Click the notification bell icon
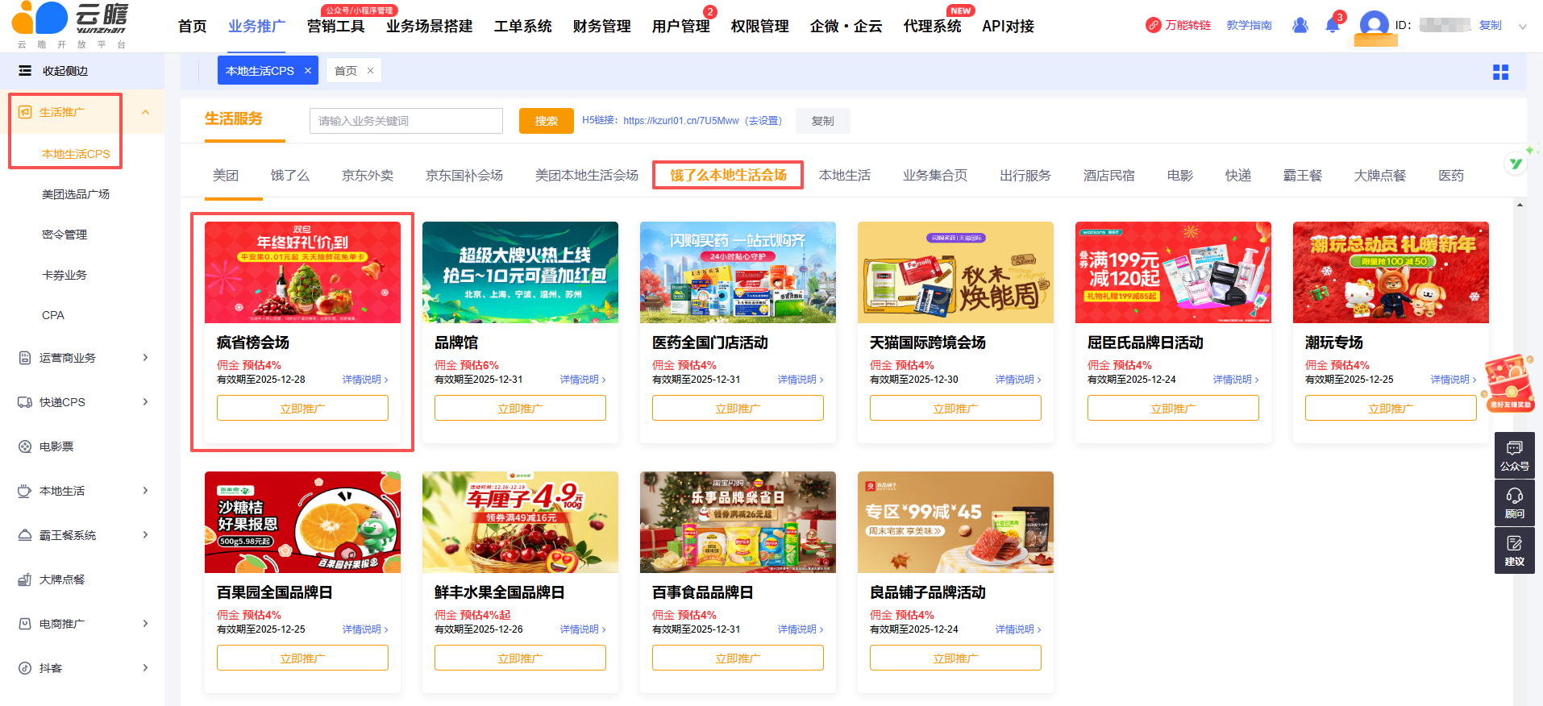The width and height of the screenshot is (1543, 706). pos(1332,26)
